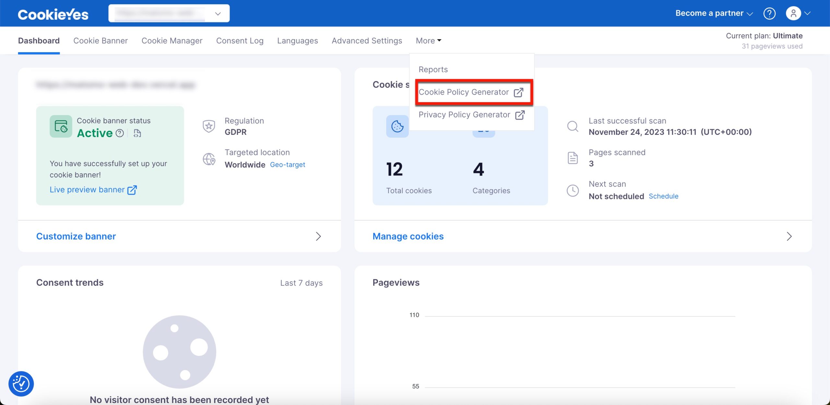The height and width of the screenshot is (405, 830).
Task: Click the CookieYes logo
Action: click(53, 14)
